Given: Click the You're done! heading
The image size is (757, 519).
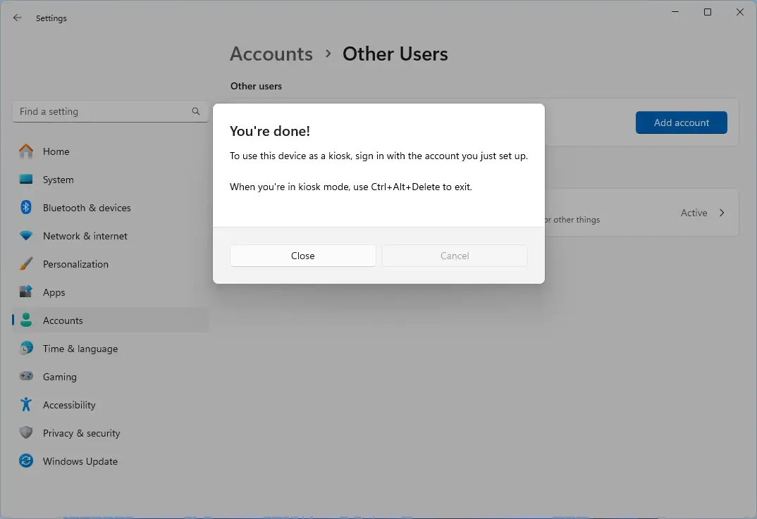Looking at the screenshot, I should coord(270,131).
